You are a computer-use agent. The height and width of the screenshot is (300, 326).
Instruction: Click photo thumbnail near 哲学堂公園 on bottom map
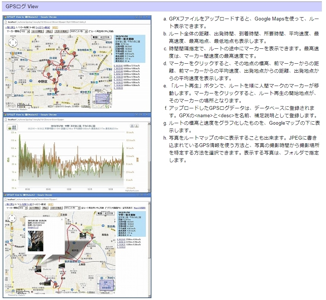[83, 236]
